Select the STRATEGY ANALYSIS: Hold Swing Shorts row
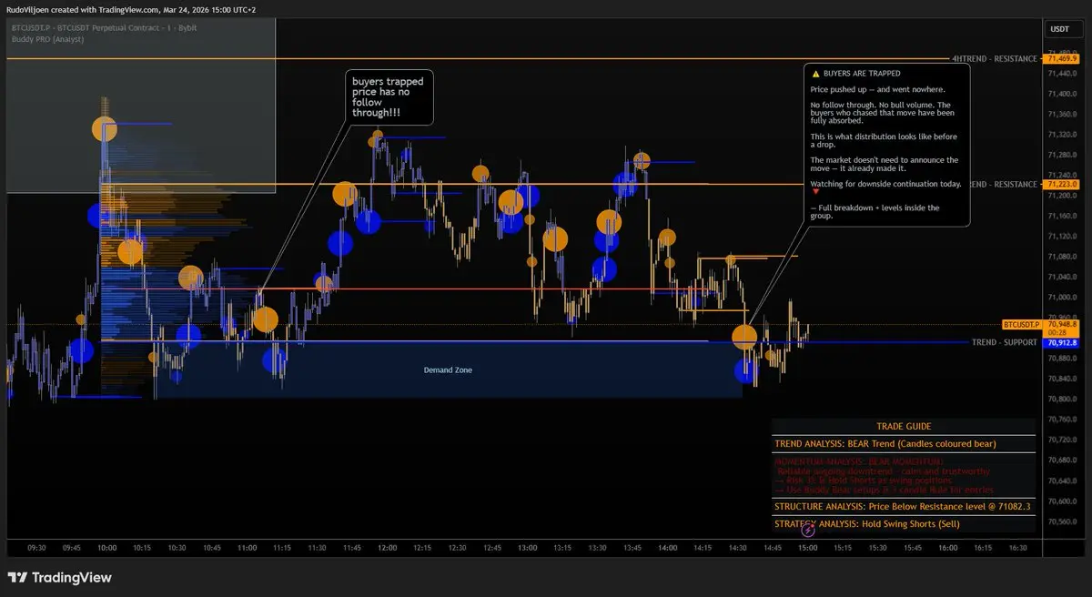Screen dimensions: 1092x597 pos(904,523)
